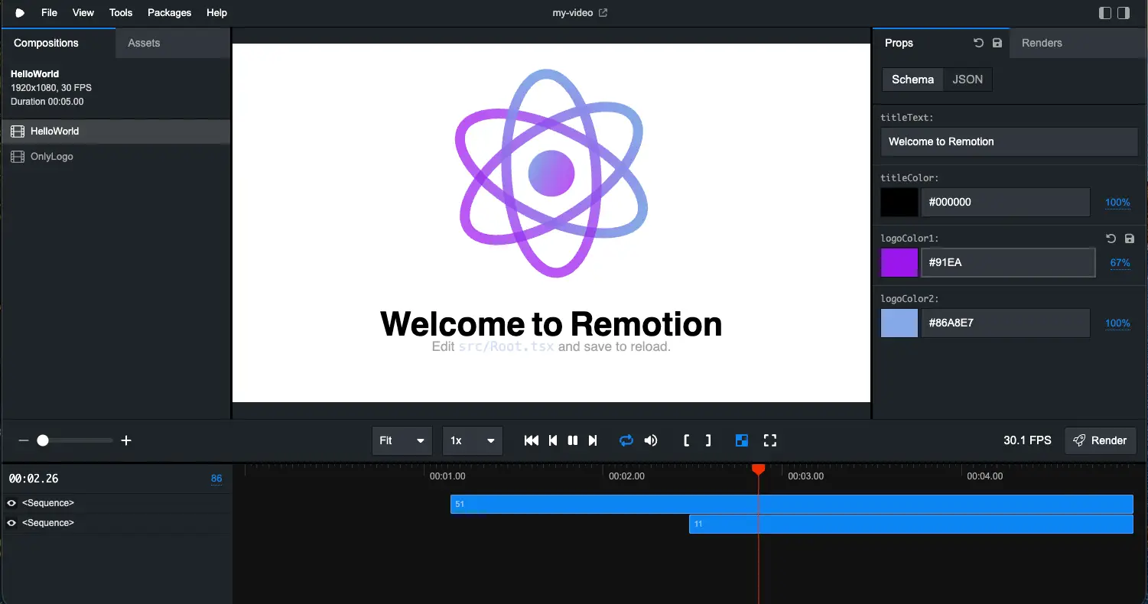Select the timeline sequence bar labeled 51
The image size is (1148, 604).
click(x=792, y=504)
